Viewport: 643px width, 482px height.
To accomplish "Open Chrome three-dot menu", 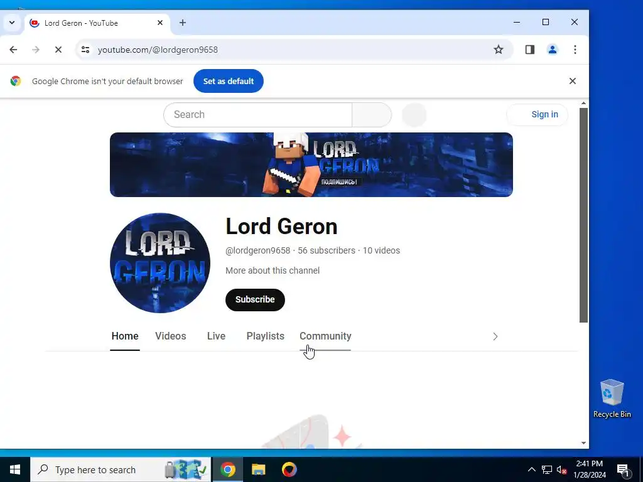I will 575,50.
